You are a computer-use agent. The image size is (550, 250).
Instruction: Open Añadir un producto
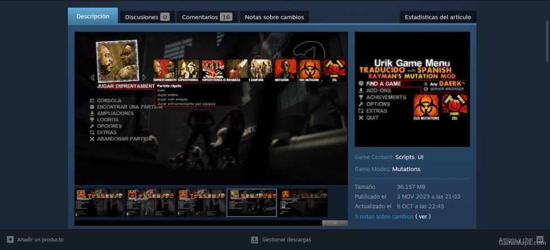click(x=35, y=239)
